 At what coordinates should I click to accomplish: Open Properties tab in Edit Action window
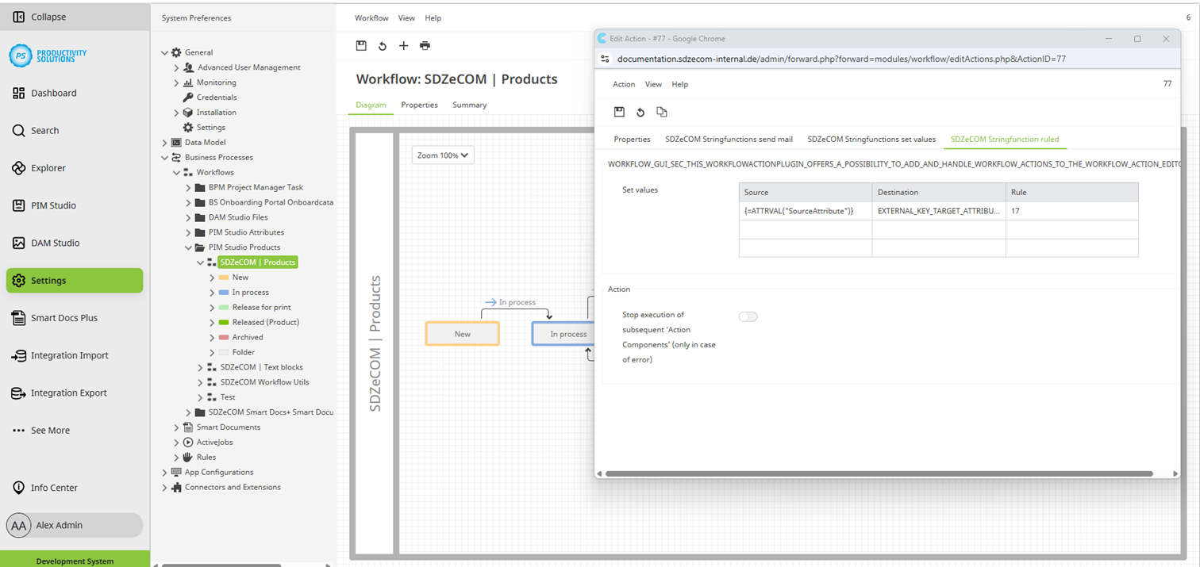pos(632,139)
